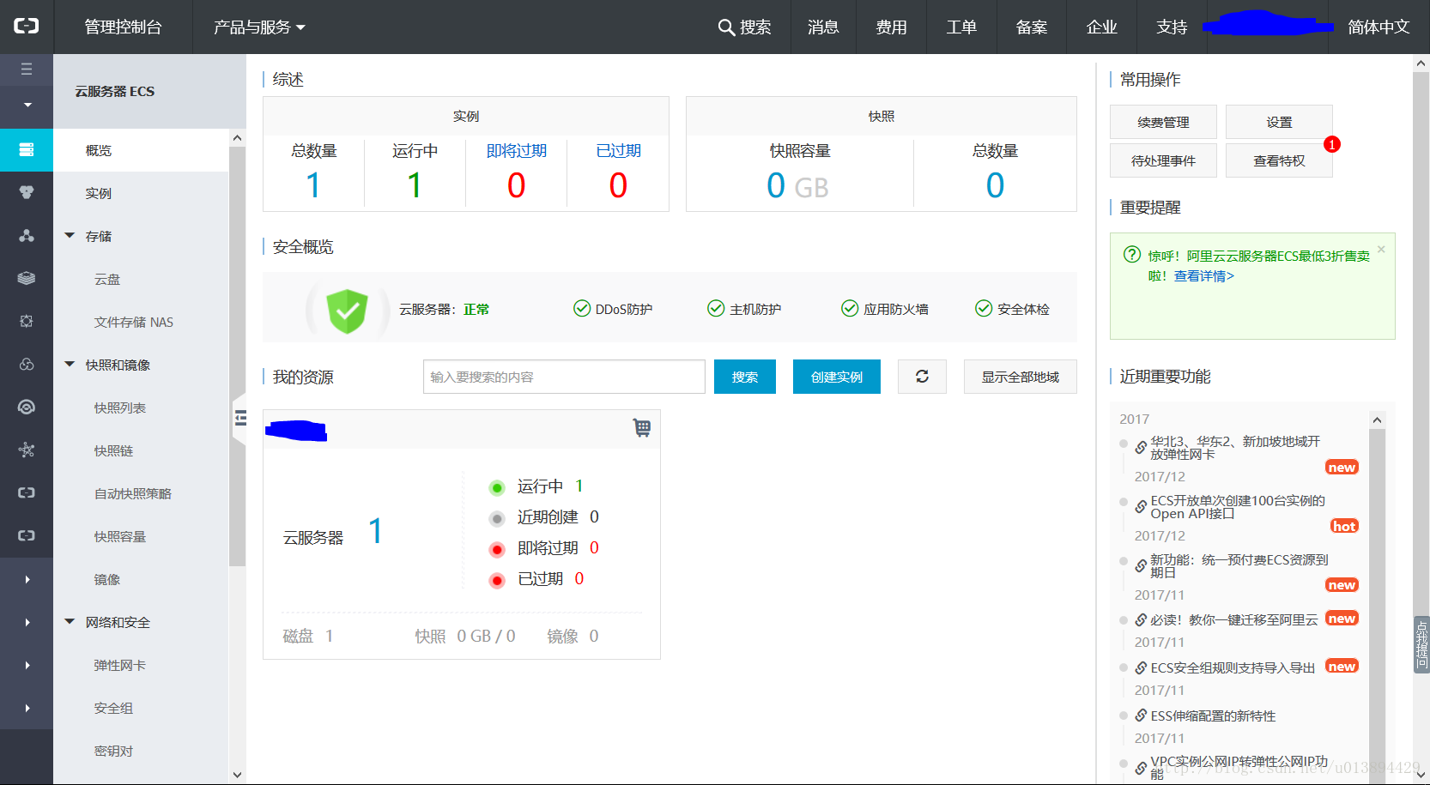Click 即将过期 link in instance summary

[x=517, y=150]
